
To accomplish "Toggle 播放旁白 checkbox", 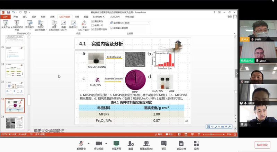I will (x=92, y=21).
